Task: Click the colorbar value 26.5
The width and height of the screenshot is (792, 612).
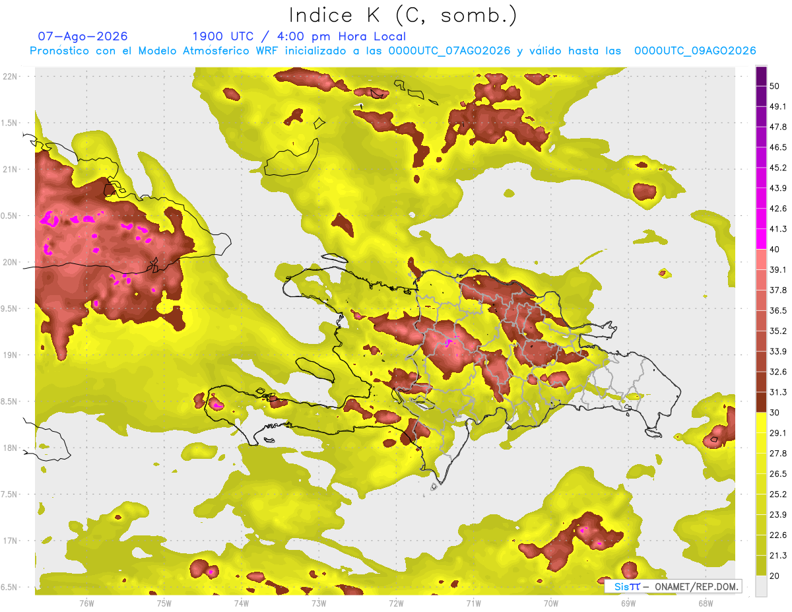Action: tap(778, 474)
